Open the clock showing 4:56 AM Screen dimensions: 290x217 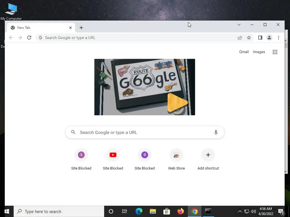tap(266, 211)
